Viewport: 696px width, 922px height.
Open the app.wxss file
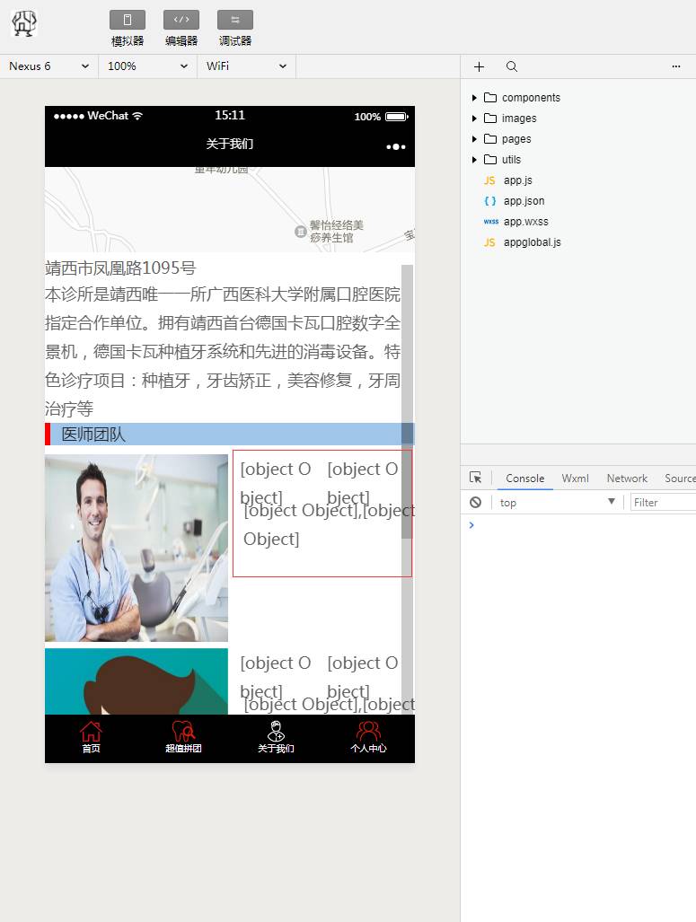(x=526, y=222)
